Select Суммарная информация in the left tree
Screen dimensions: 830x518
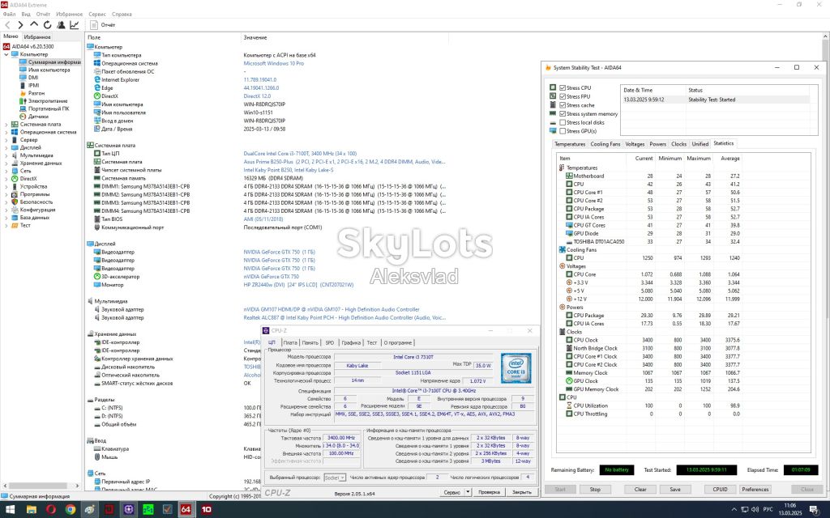point(54,62)
